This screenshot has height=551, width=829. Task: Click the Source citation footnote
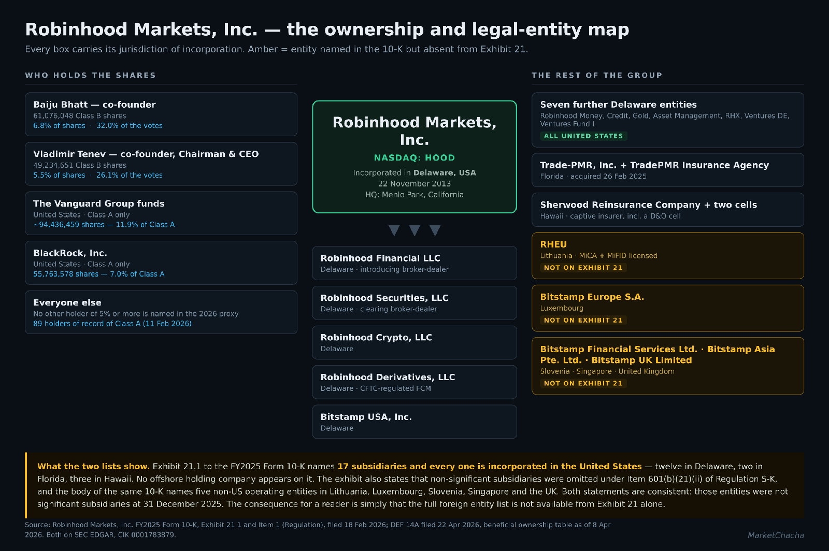click(318, 530)
